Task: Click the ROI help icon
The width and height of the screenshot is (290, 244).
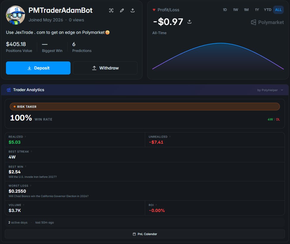Action: (x=156, y=205)
